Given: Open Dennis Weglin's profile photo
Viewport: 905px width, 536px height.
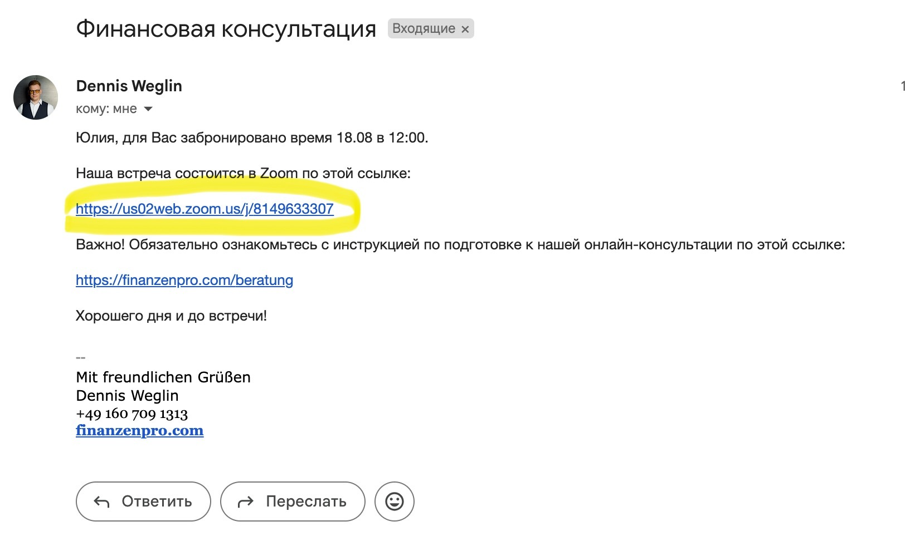Looking at the screenshot, I should (36, 97).
